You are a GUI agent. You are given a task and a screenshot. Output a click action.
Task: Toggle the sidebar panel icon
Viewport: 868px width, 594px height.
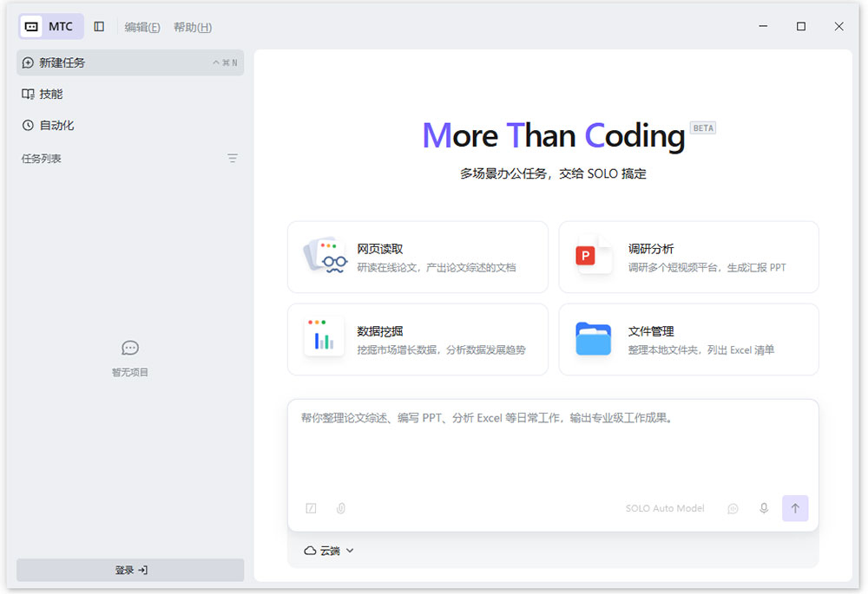99,27
